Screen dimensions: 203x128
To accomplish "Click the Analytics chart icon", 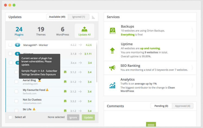I will pyautogui.click(x=112, y=85).
